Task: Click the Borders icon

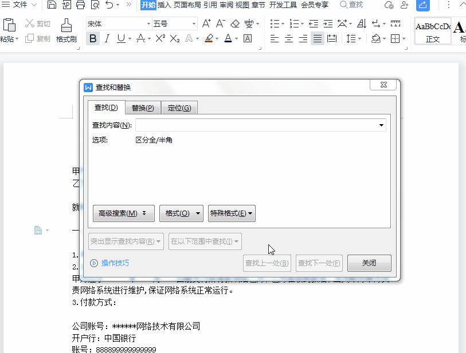Action: [x=395, y=38]
